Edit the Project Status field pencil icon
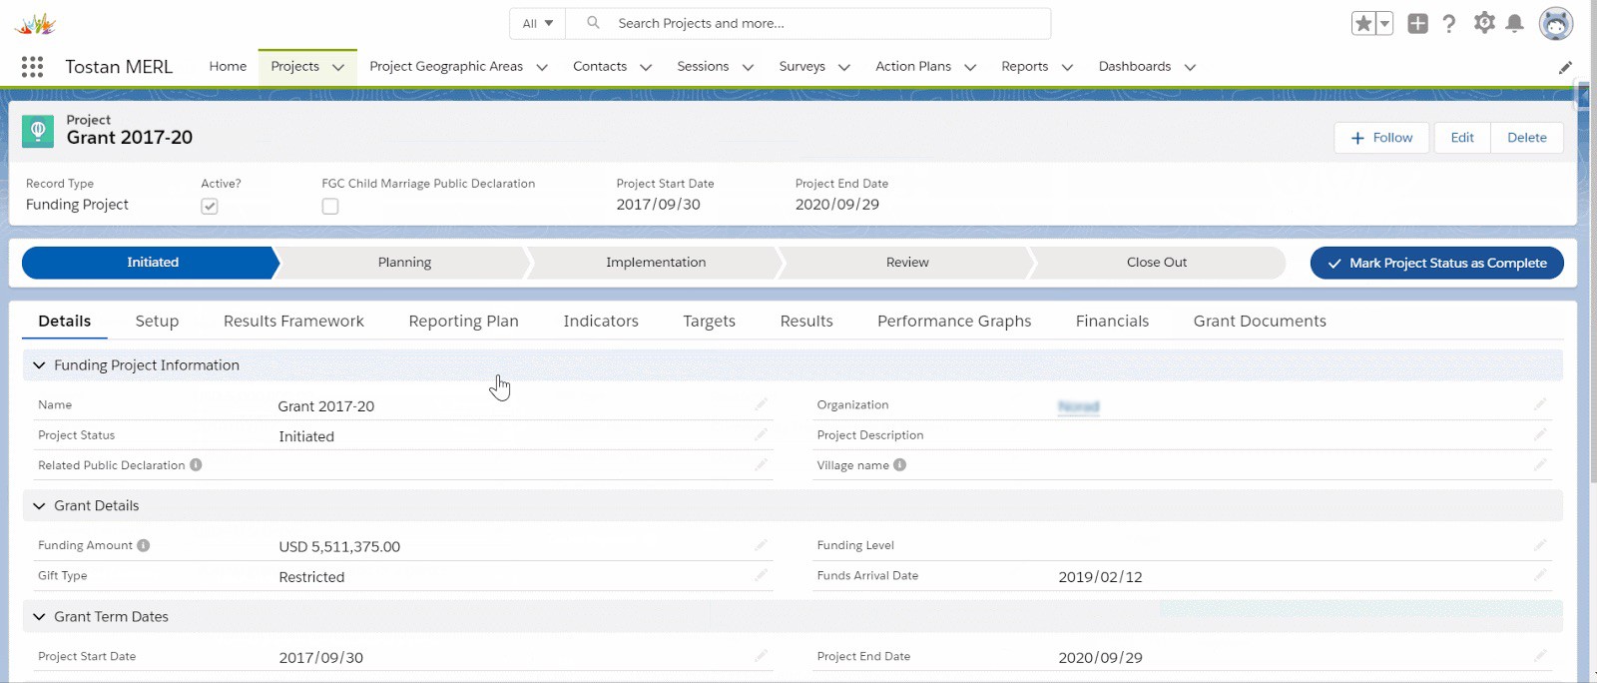This screenshot has height=683, width=1597. click(761, 434)
